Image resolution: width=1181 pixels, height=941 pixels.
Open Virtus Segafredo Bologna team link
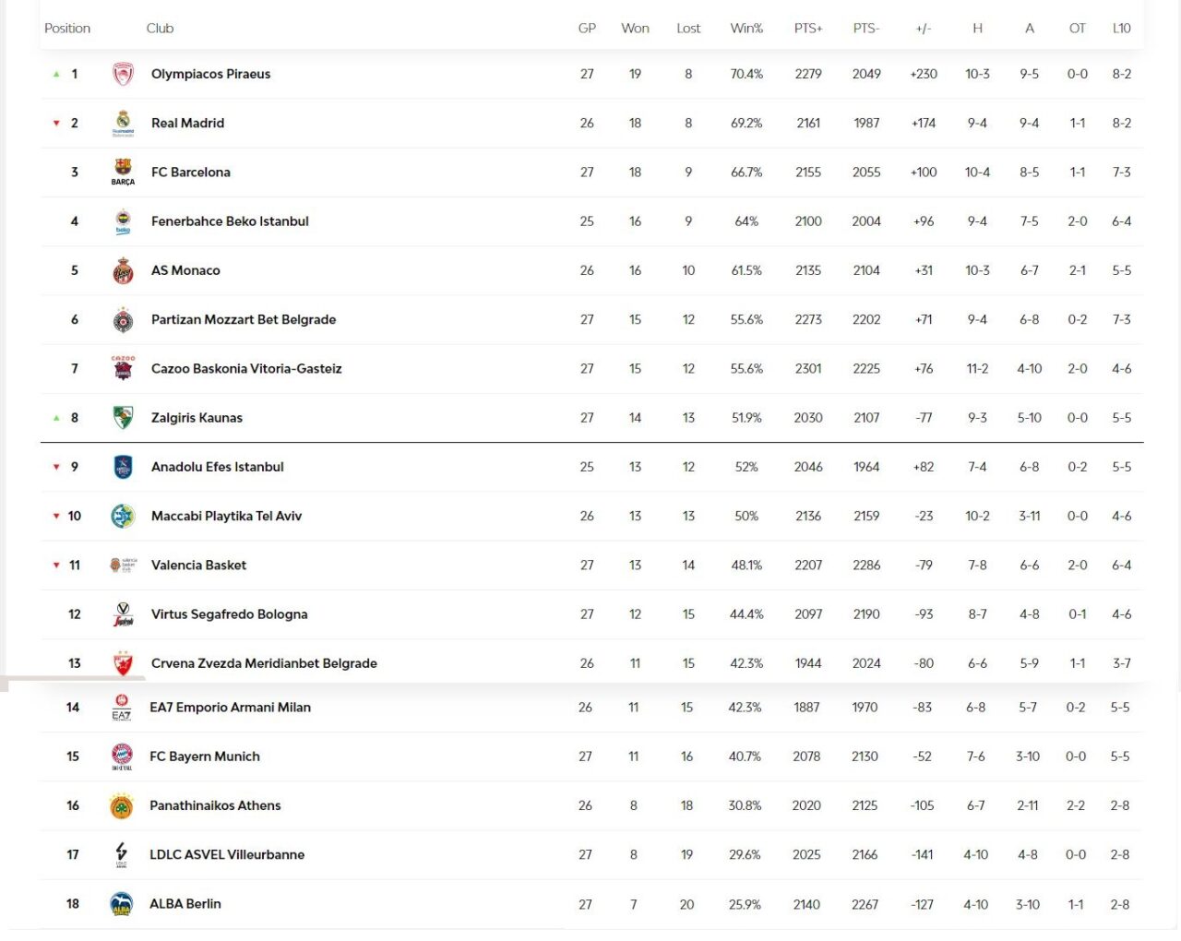(x=230, y=614)
